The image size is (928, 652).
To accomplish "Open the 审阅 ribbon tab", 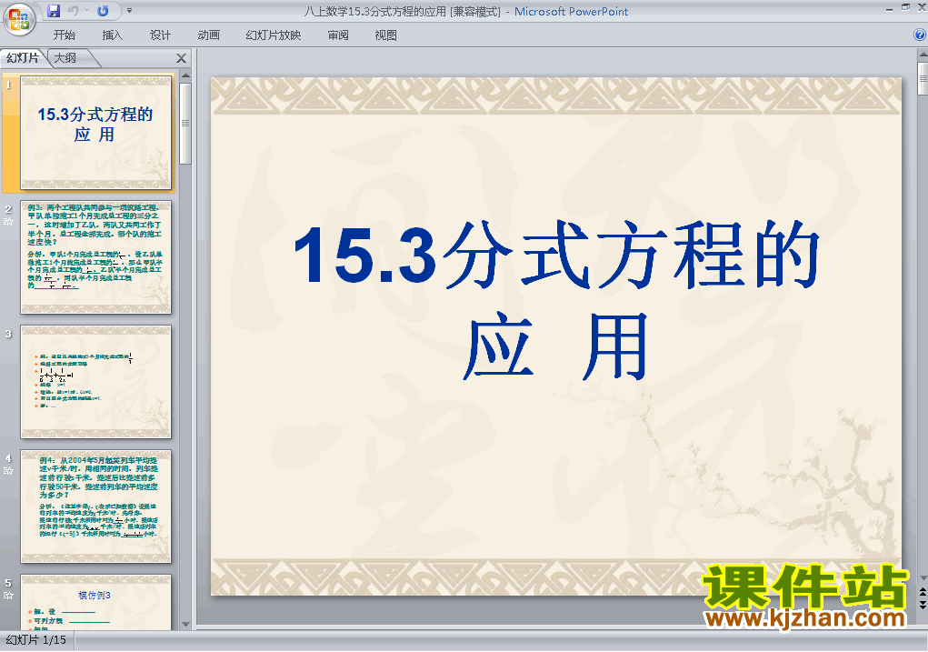I will click(338, 35).
